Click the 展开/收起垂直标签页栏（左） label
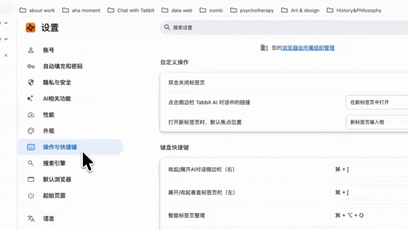The image size is (408, 230). tap(202, 192)
